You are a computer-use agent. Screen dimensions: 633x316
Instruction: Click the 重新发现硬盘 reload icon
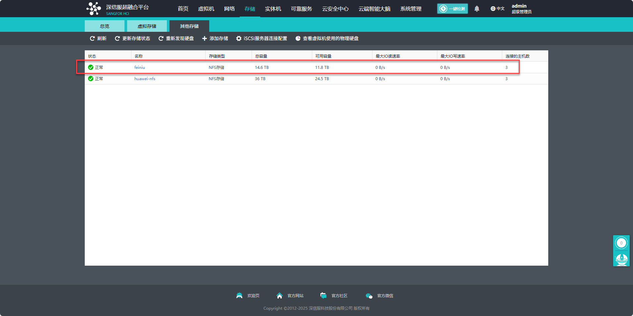click(x=161, y=38)
